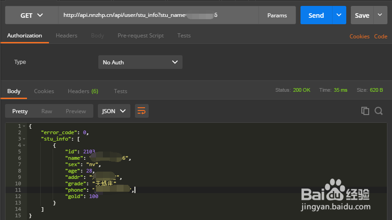Screen dimensions: 392x220
Task: Toggle line wrap icon
Action: pyautogui.click(x=142, y=111)
